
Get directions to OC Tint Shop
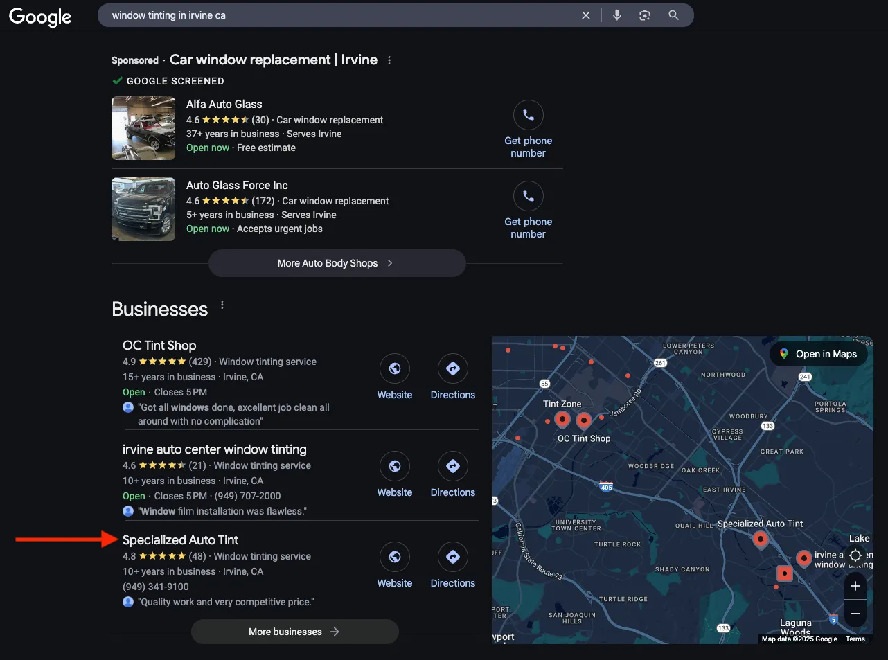pyautogui.click(x=453, y=377)
